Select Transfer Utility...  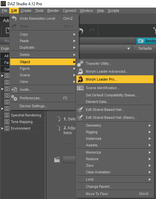[115, 63]
